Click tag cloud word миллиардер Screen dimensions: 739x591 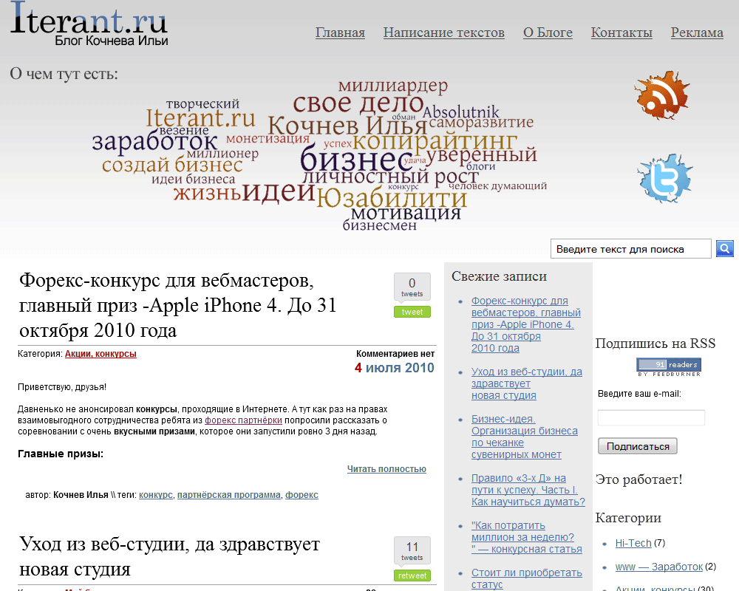point(393,86)
